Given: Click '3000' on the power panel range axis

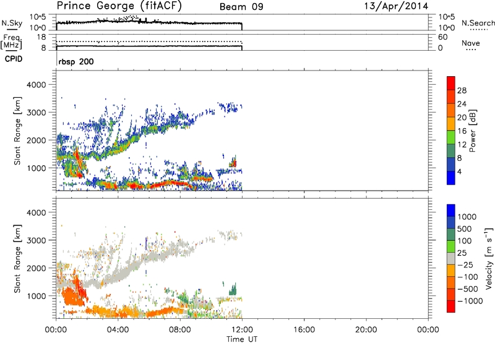Looking at the screenshot, I should pos(37,113).
